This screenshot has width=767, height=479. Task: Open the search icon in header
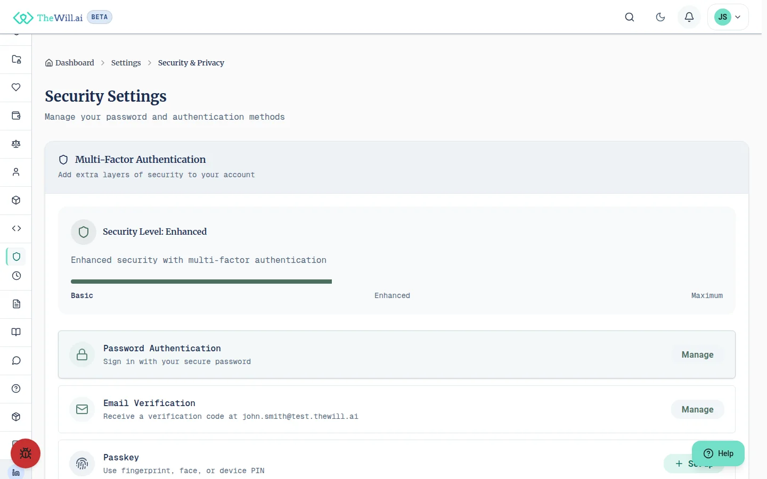[x=630, y=17]
